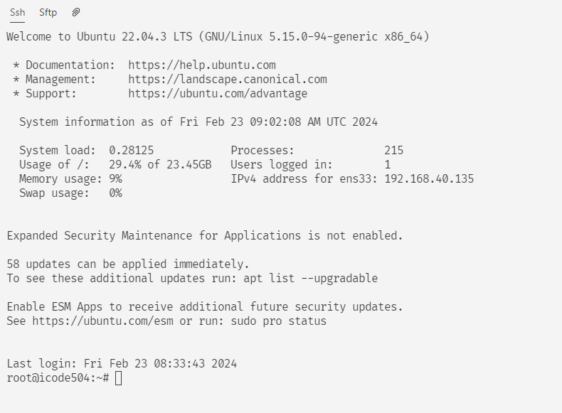Click the Welcome to Ubuntu 22.04.3 line
Viewport: 562px width, 413px height.
click(x=218, y=36)
